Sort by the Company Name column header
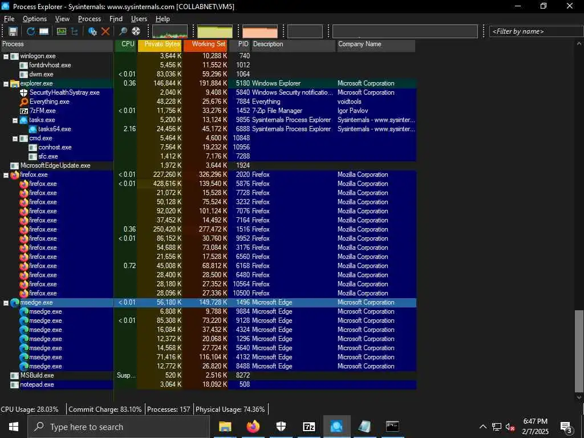Image resolution: width=584 pixels, height=438 pixels. (376, 44)
